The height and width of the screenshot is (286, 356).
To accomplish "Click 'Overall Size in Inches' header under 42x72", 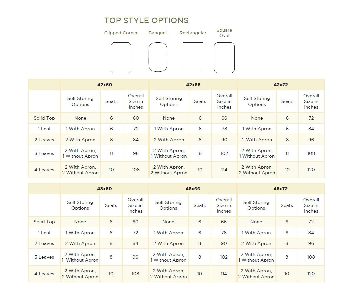I will [311, 101].
